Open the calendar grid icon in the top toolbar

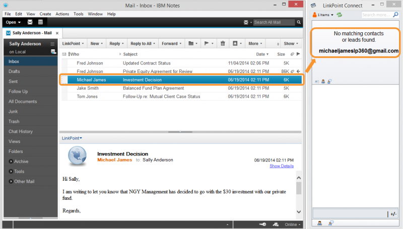click(x=40, y=22)
